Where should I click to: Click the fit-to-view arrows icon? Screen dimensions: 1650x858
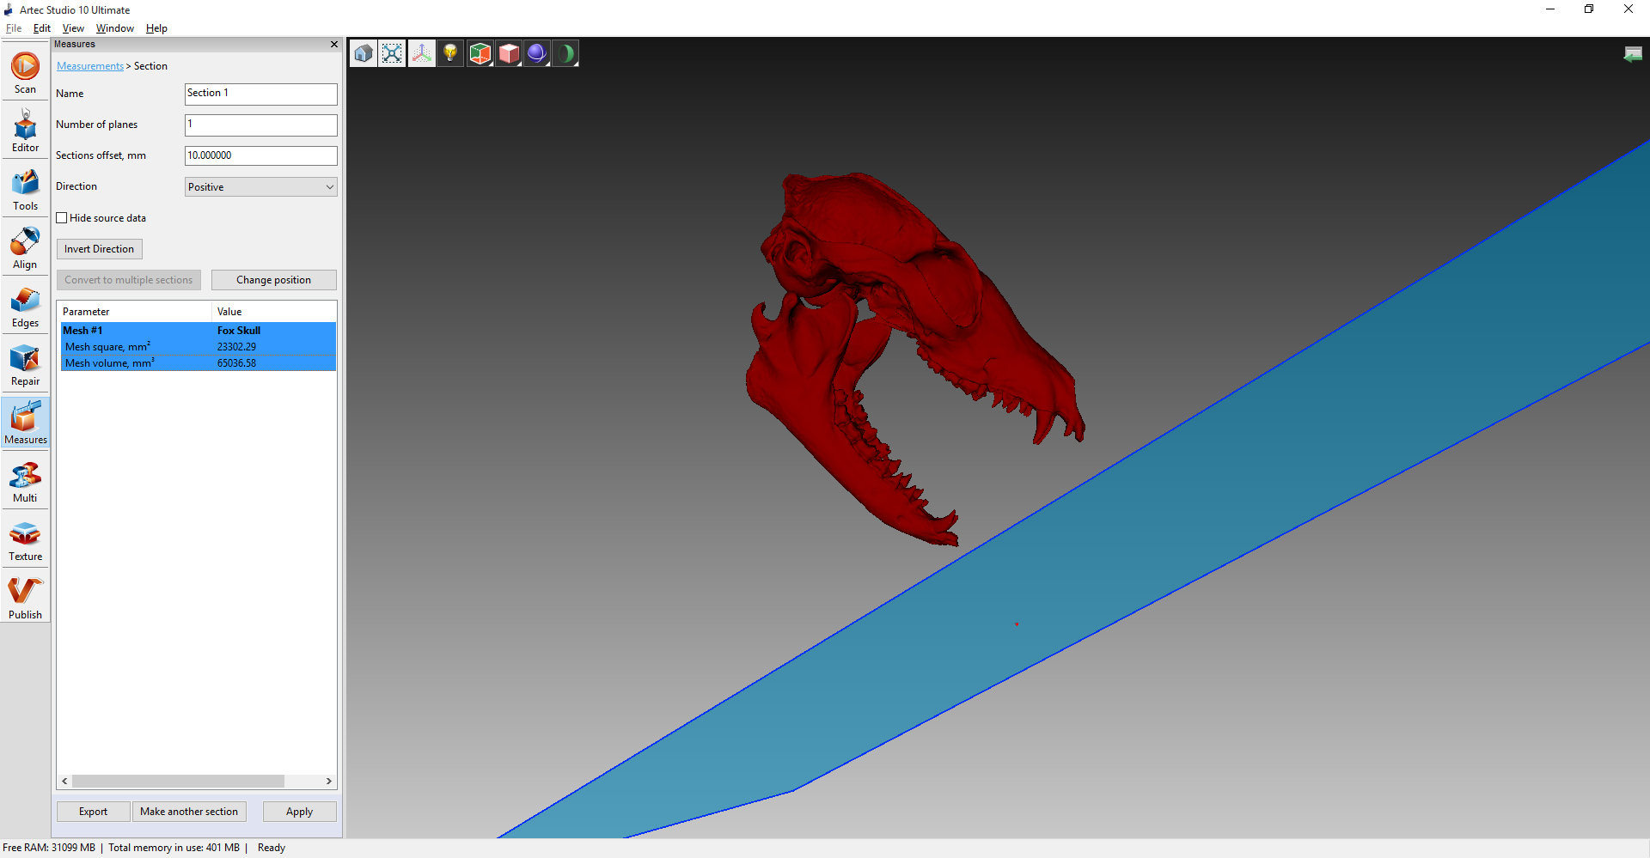point(392,53)
